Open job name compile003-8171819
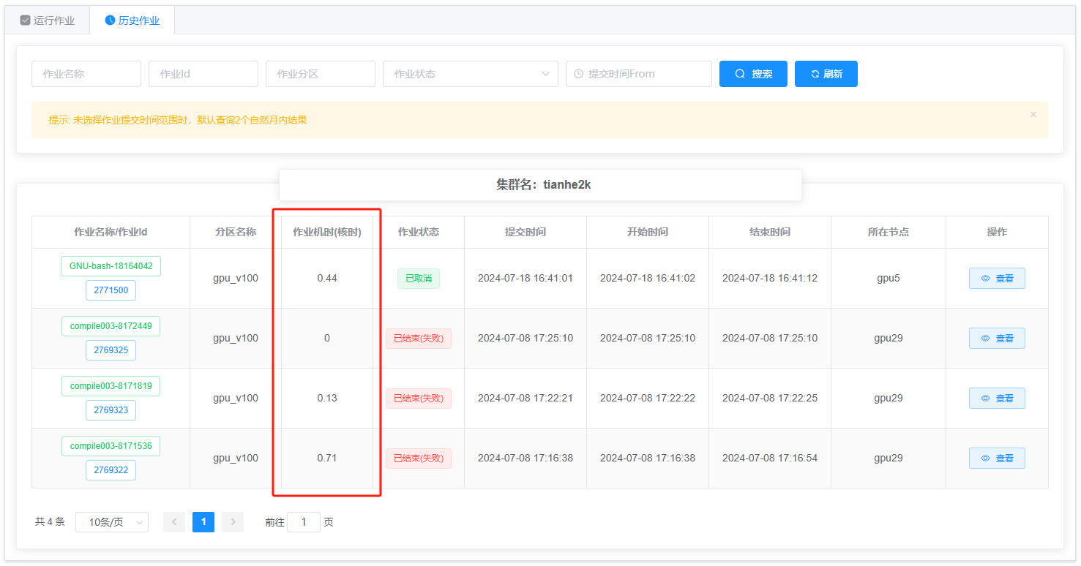Viewport: 1081px width, 566px height. pyautogui.click(x=111, y=386)
